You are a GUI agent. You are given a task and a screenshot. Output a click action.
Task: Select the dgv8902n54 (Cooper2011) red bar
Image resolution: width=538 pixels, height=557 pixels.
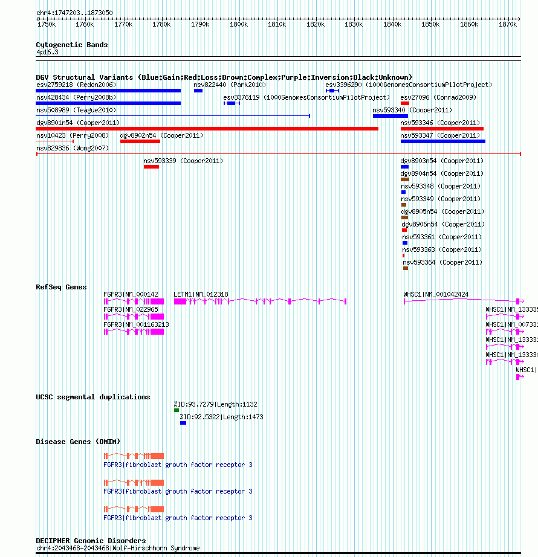(140, 141)
